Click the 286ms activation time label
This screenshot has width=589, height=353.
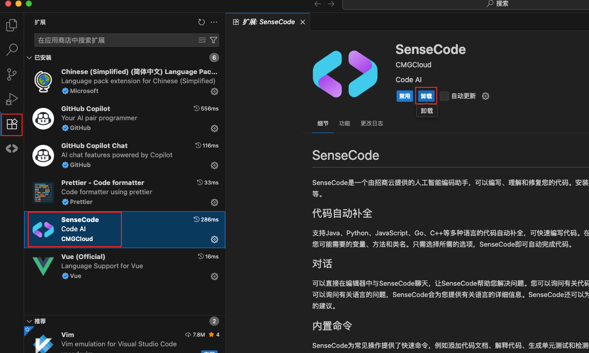click(x=206, y=219)
